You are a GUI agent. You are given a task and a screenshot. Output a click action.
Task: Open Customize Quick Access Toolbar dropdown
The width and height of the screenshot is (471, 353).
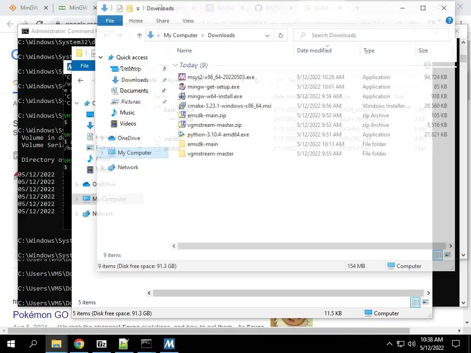(138, 9)
